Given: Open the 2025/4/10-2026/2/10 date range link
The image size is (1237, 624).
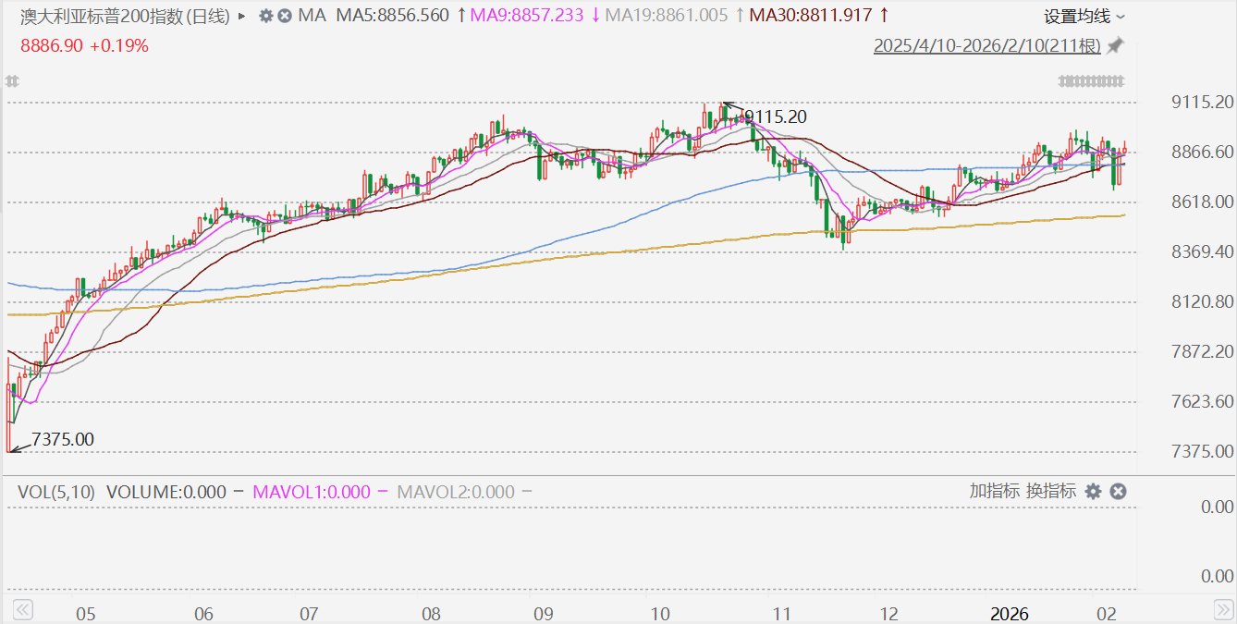Looking at the screenshot, I should [987, 45].
